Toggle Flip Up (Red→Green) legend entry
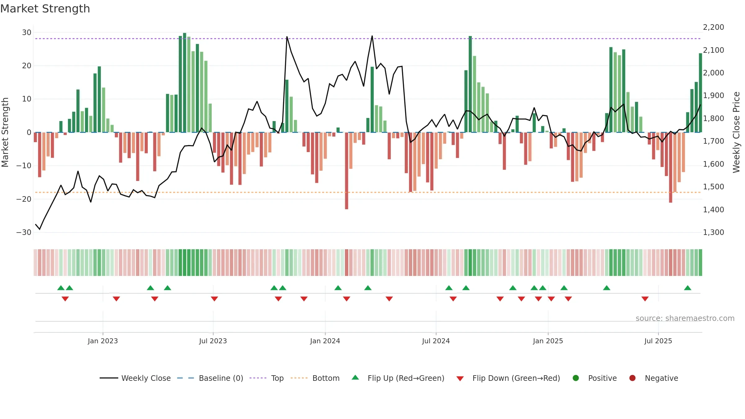Viewport: 745px width, 419px height. (x=398, y=378)
